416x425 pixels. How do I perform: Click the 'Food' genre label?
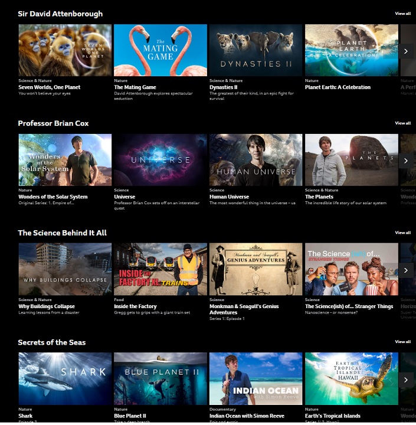coord(119,300)
